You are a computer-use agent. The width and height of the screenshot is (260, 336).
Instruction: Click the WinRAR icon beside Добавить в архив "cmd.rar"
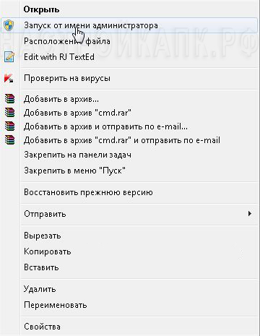(x=9, y=113)
